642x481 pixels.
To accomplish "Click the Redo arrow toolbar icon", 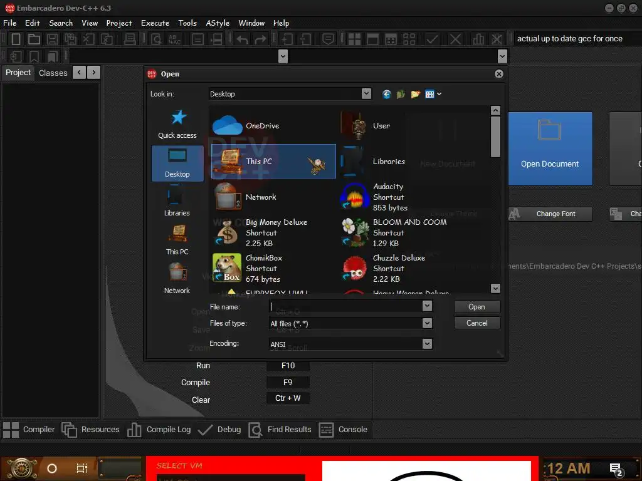I will [x=260, y=39].
